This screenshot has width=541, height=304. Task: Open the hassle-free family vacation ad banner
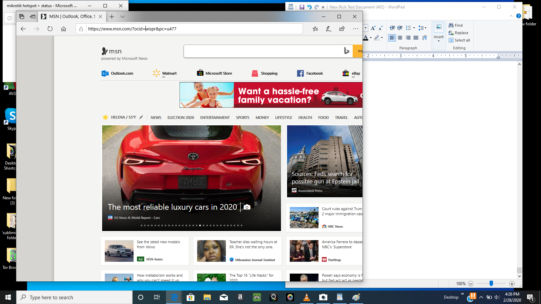[x=271, y=95]
